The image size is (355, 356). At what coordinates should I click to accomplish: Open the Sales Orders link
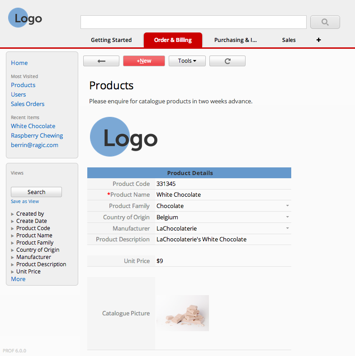pos(28,104)
